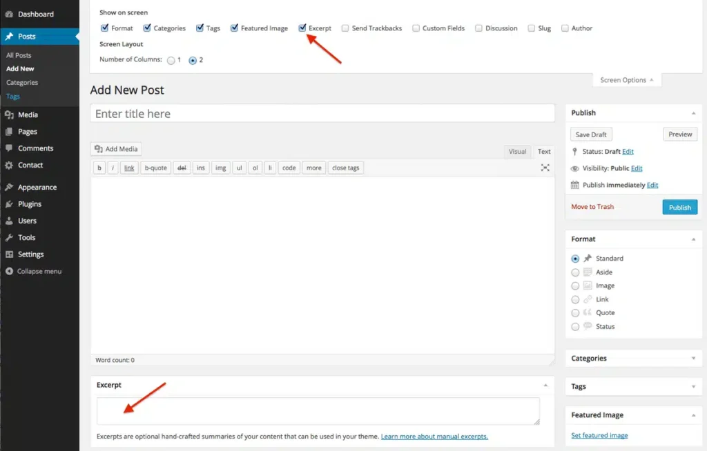Open the Add Media dialog

pos(115,148)
